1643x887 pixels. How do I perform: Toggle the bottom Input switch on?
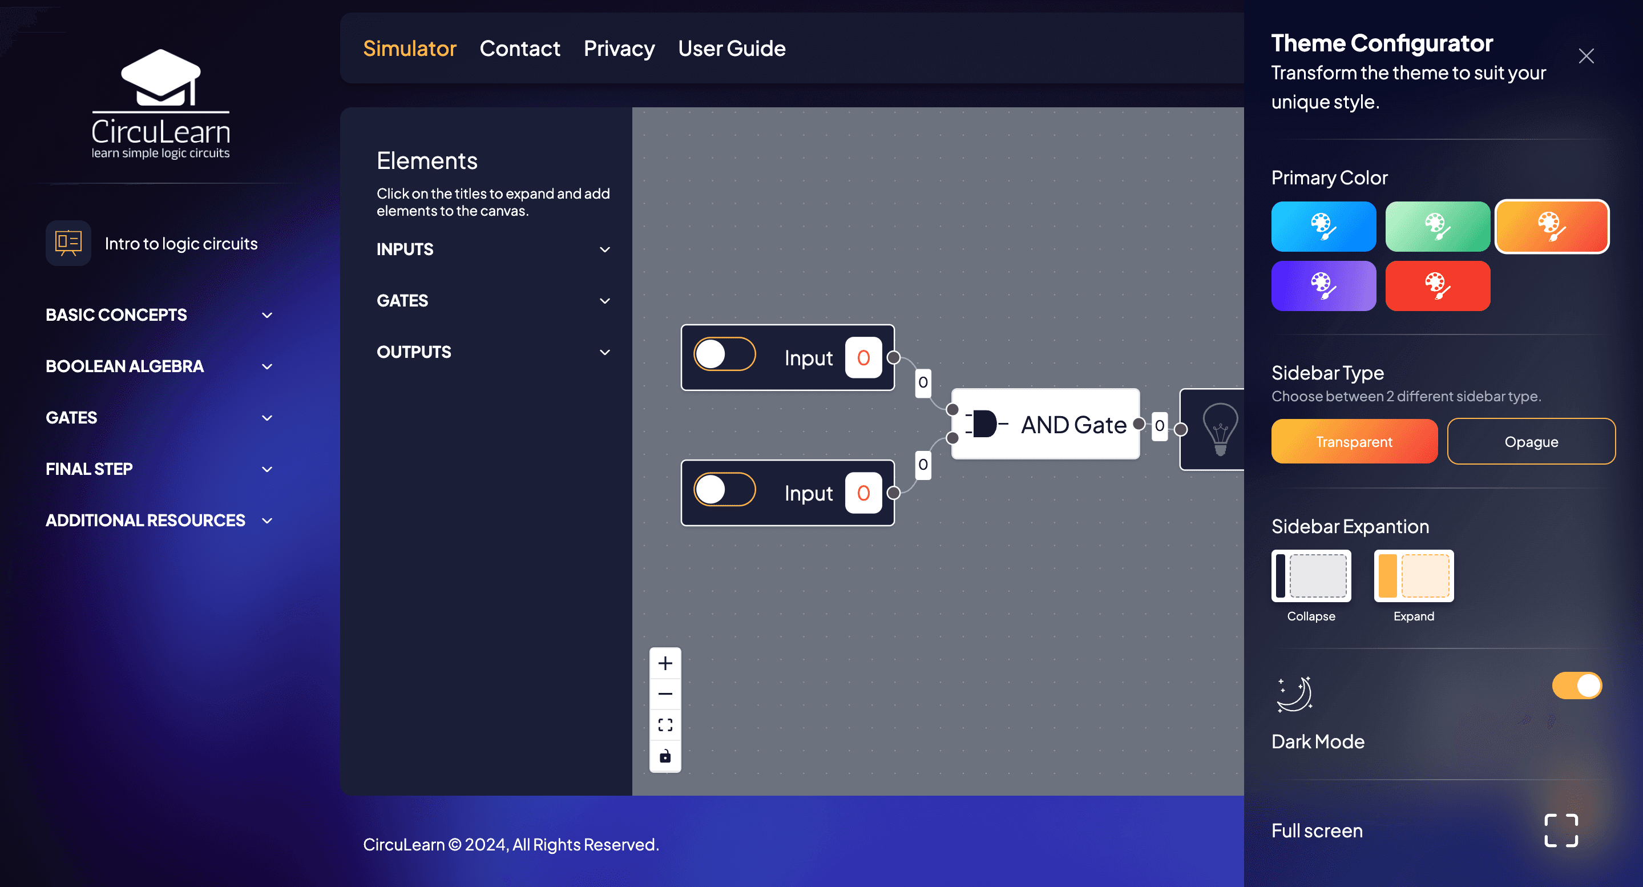coord(725,491)
